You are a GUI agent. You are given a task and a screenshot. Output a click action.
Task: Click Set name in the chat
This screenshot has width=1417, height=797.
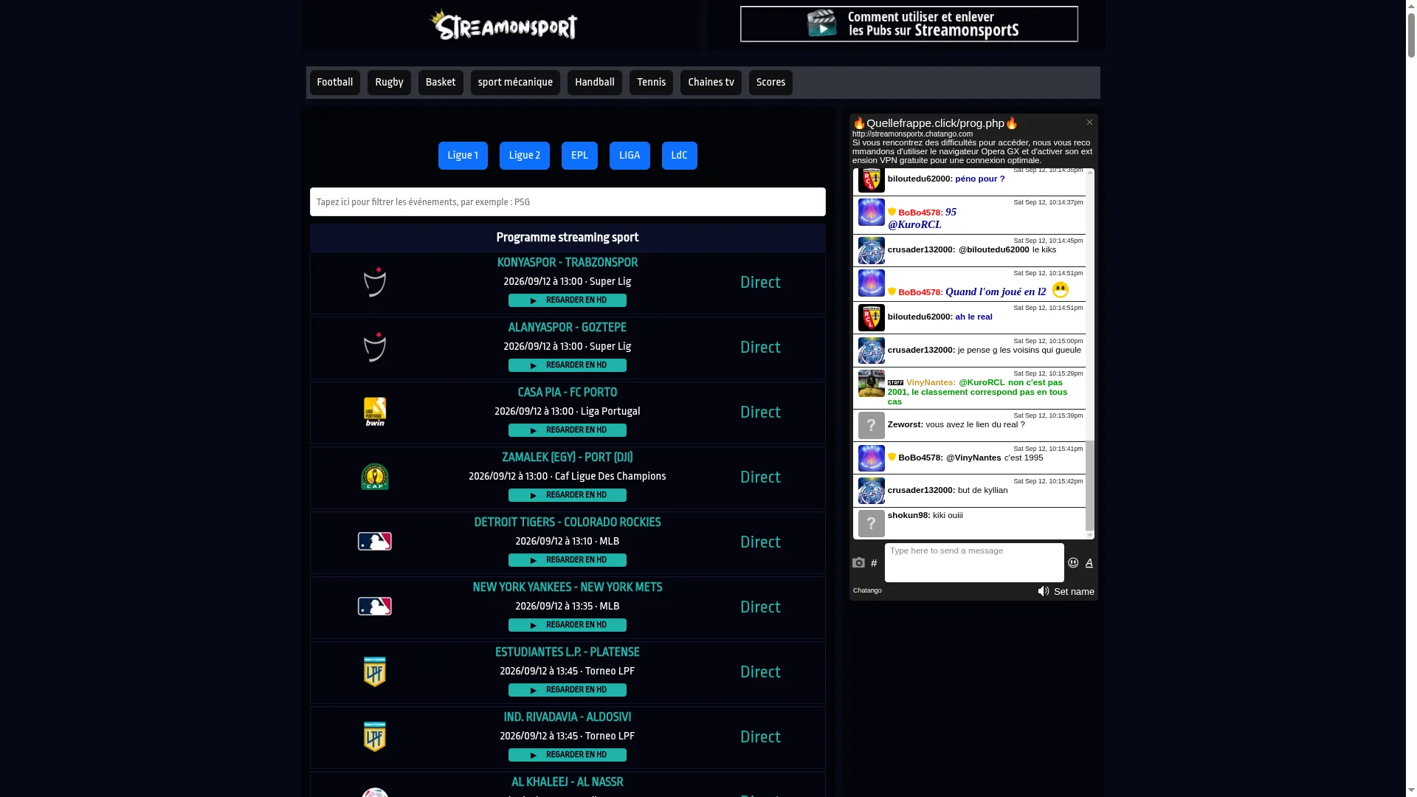pos(1074,592)
